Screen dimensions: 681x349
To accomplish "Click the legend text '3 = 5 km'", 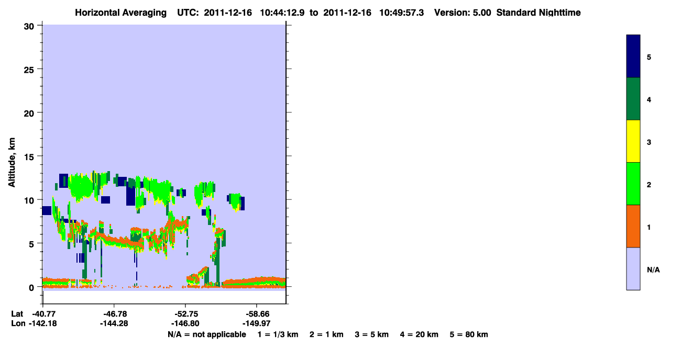I will [372, 334].
